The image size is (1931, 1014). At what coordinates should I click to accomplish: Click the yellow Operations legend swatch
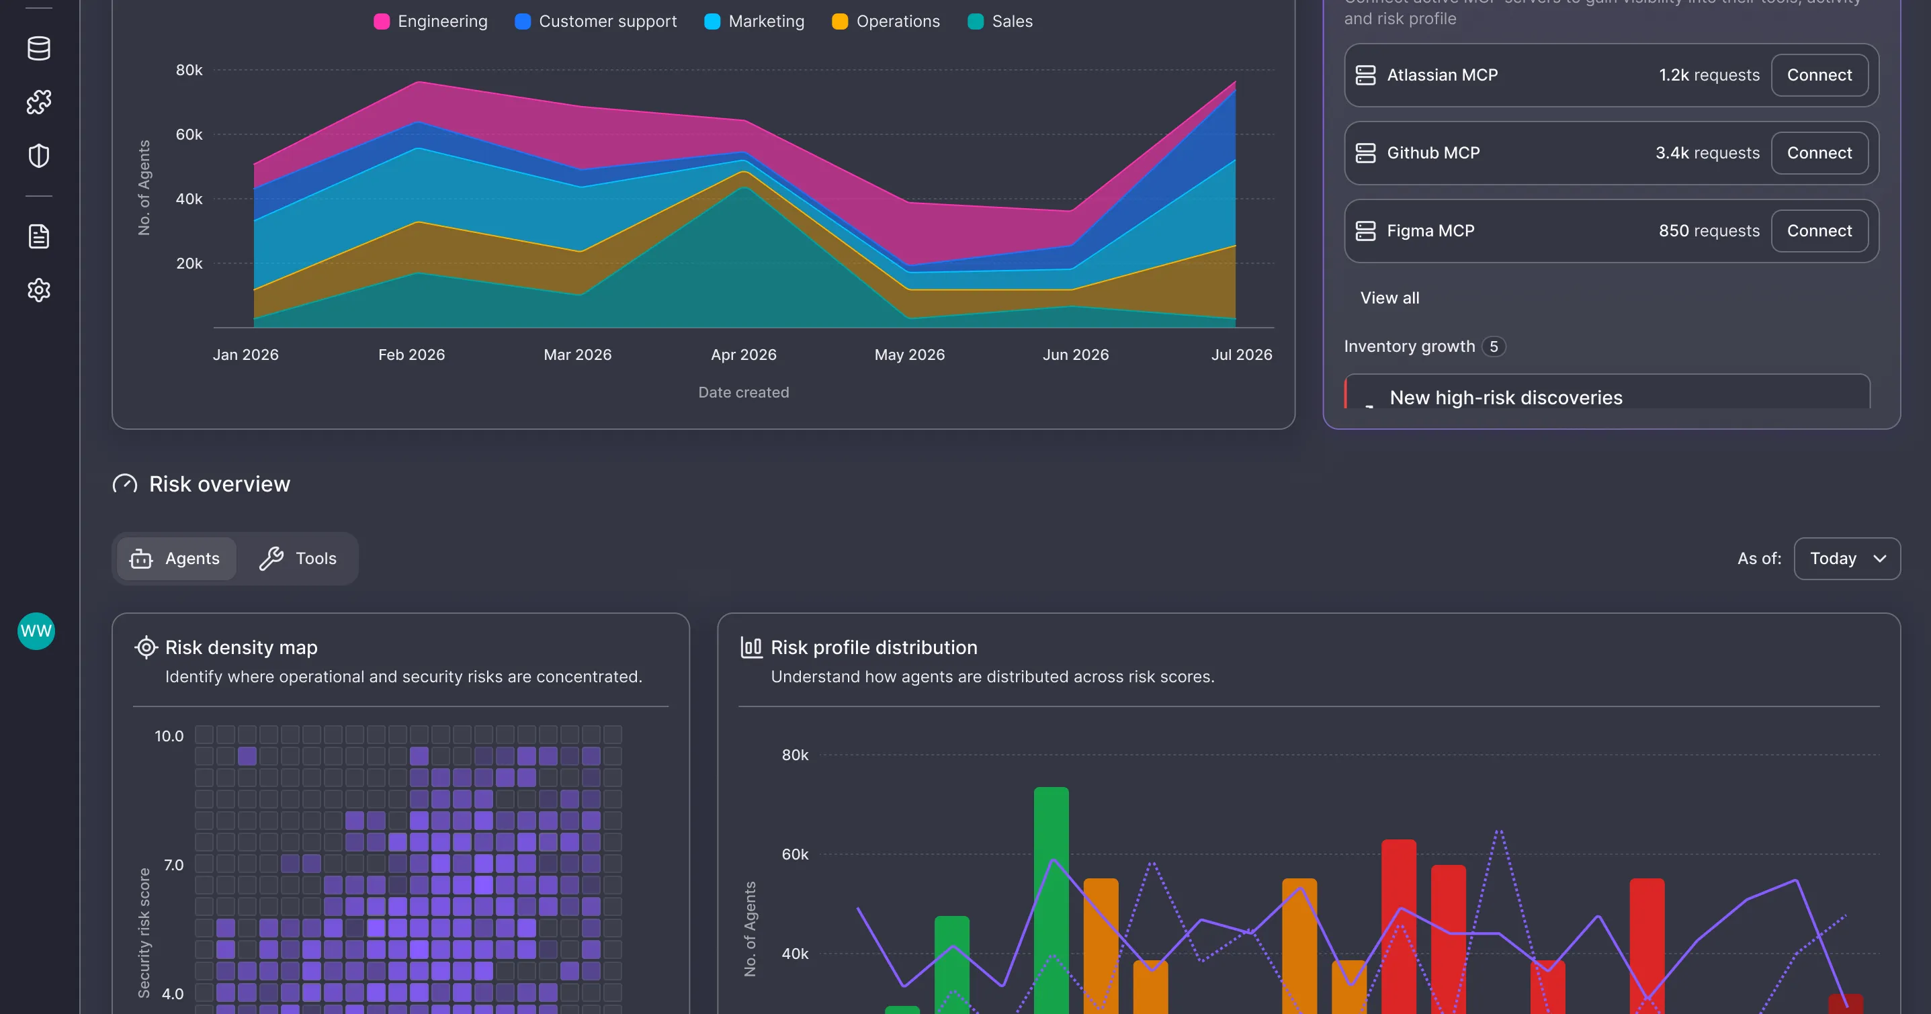(840, 21)
